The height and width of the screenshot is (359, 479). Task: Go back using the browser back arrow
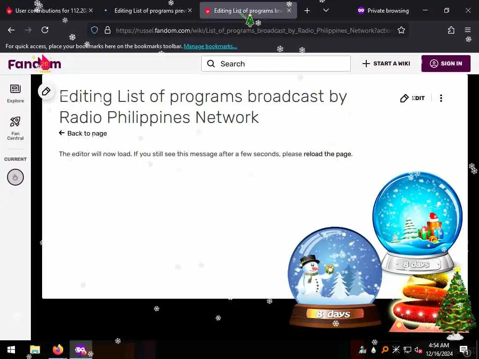[x=11, y=30]
